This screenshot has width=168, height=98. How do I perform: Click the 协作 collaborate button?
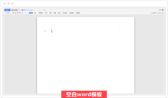coord(159,13)
